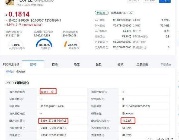Viewport: 179px width, 140px height.
Task: Open the 历史数据 tab
Action: click(x=142, y=64)
